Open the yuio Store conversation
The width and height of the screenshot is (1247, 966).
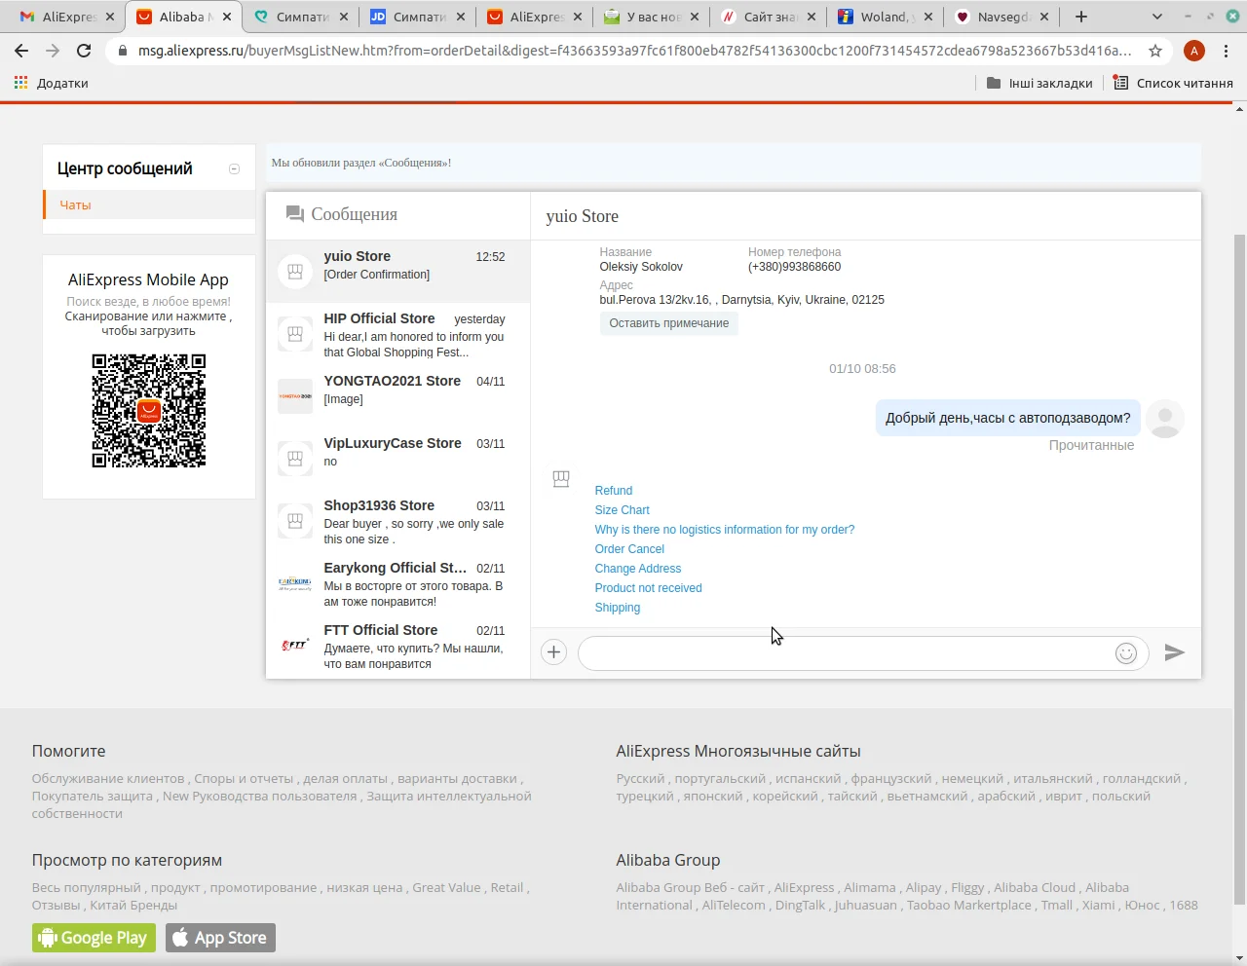click(x=398, y=272)
